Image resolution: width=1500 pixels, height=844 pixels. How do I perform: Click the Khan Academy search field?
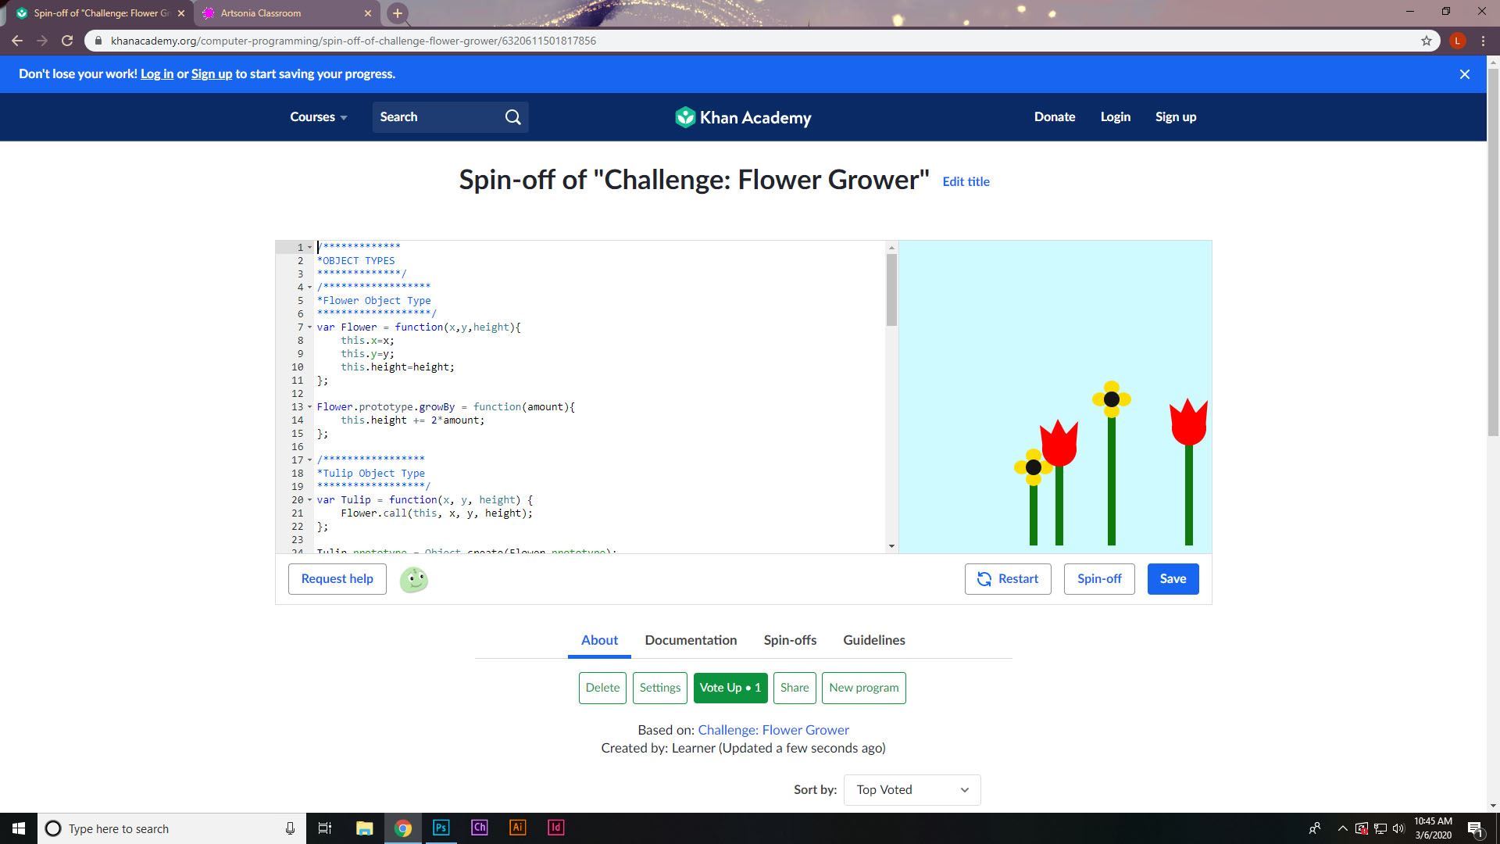(437, 117)
